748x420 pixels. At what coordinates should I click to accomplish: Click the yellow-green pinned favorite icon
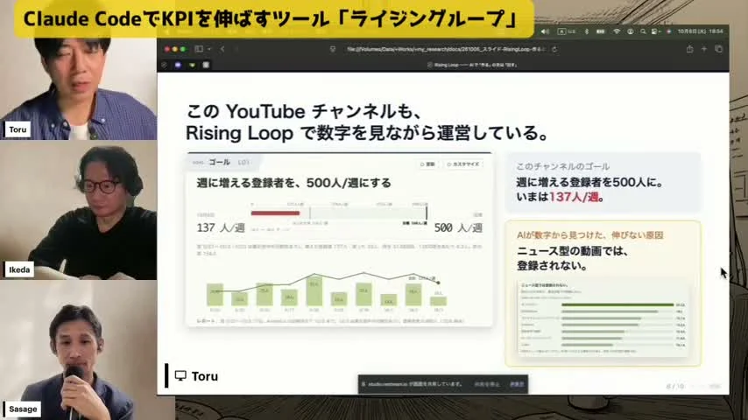point(192,65)
